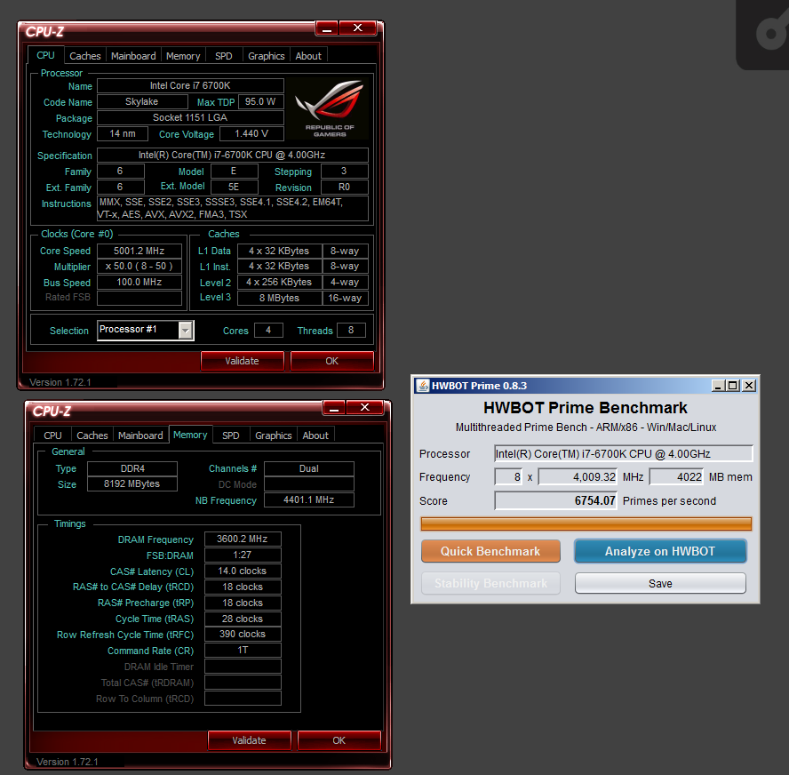
Task: Switch to Mainboard tab in bottom CPU-Z window
Action: coord(140,435)
